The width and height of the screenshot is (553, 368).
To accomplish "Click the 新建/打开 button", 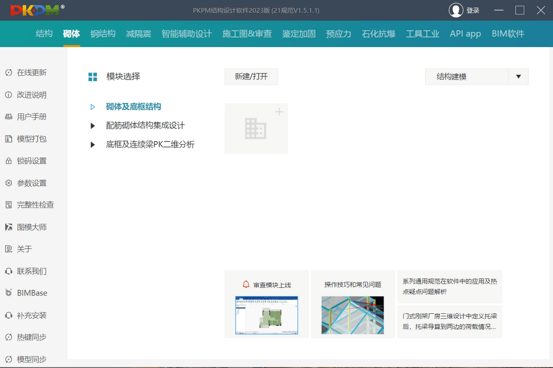I will [251, 76].
